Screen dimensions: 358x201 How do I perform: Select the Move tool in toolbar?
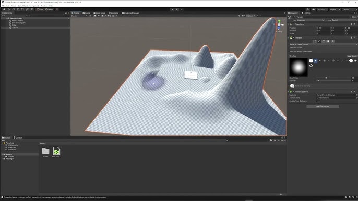[x=9, y=9]
